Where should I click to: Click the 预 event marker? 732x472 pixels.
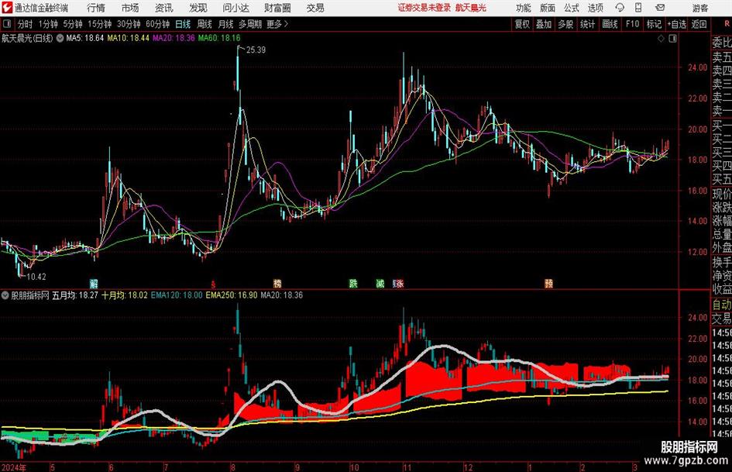tap(549, 283)
